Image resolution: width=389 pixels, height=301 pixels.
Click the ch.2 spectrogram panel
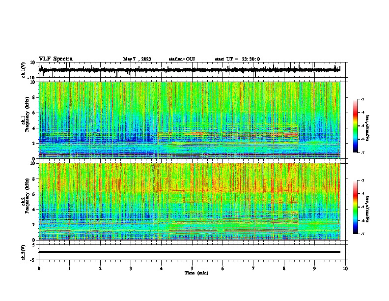[x=190, y=202]
